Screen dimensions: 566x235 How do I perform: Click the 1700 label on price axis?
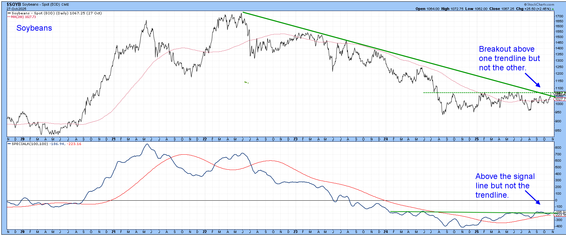[x=559, y=16]
